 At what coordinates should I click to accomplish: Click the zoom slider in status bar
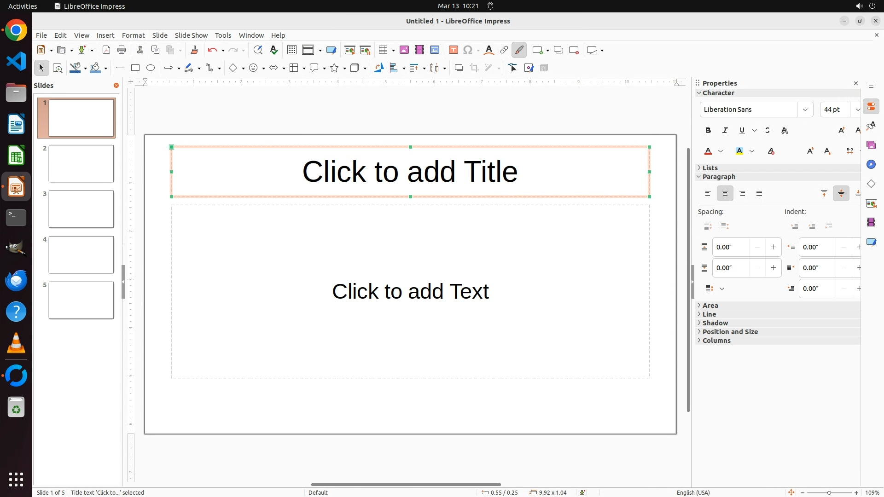tap(829, 492)
